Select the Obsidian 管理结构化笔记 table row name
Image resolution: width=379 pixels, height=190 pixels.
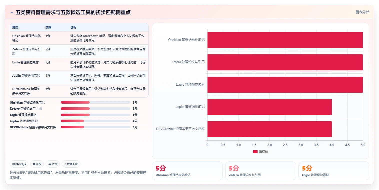coord(26,38)
